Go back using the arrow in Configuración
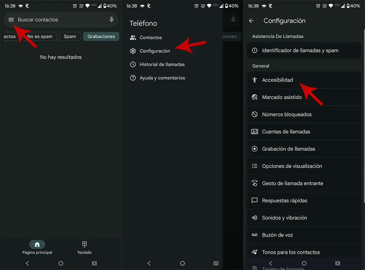The height and width of the screenshot is (270, 365). (251, 21)
